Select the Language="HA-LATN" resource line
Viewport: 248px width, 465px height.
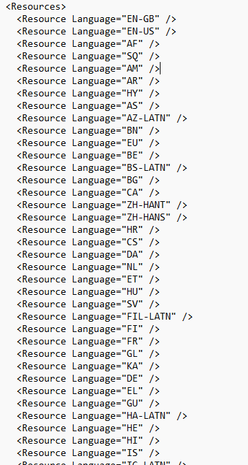click(x=102, y=416)
